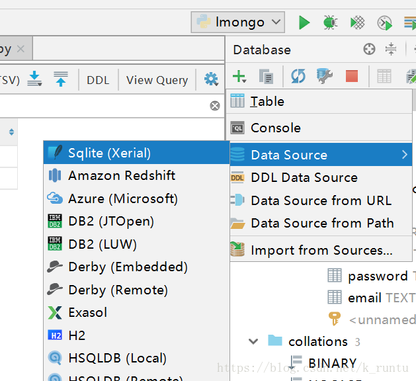Click the green plus New icon in Database
416x381 pixels.
pyautogui.click(x=239, y=77)
